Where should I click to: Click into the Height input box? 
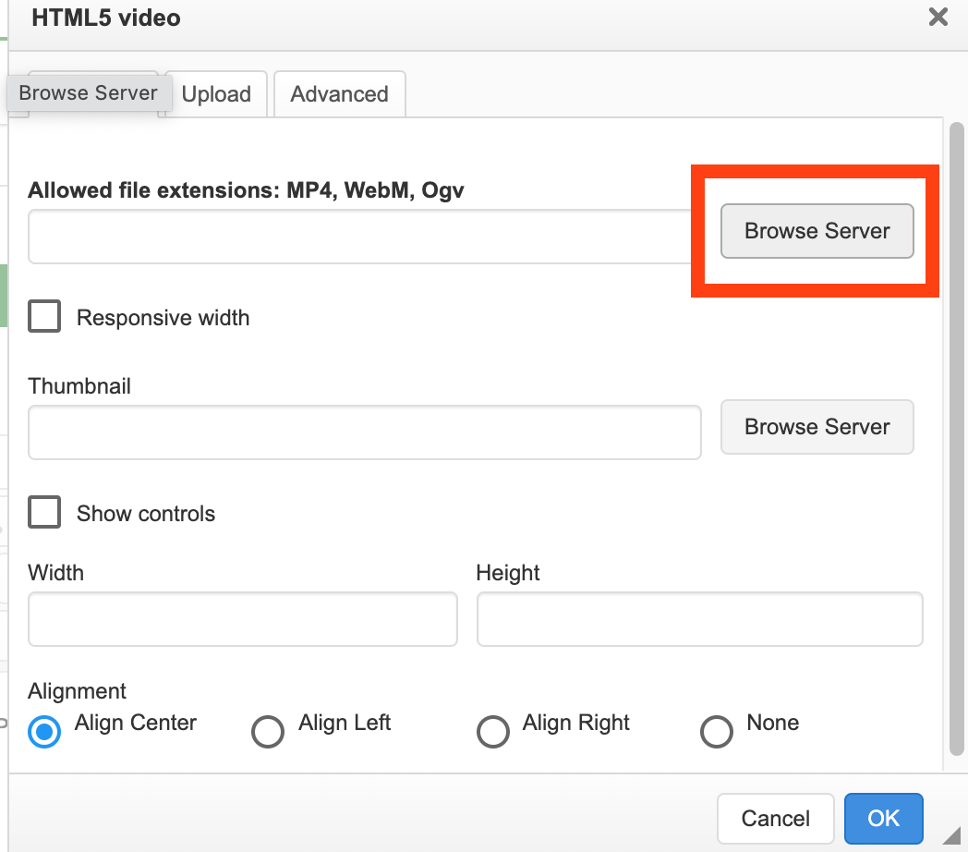[x=699, y=619]
